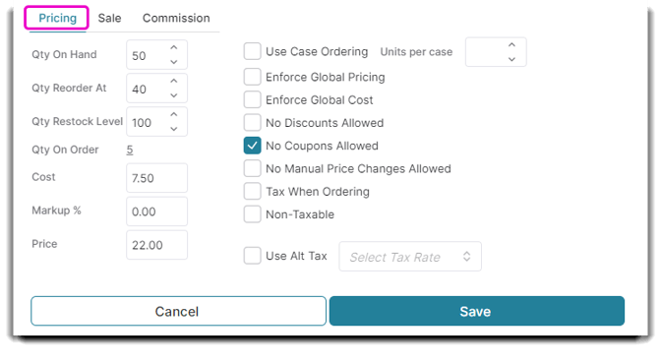
Task: Click the Save button
Action: click(x=477, y=311)
